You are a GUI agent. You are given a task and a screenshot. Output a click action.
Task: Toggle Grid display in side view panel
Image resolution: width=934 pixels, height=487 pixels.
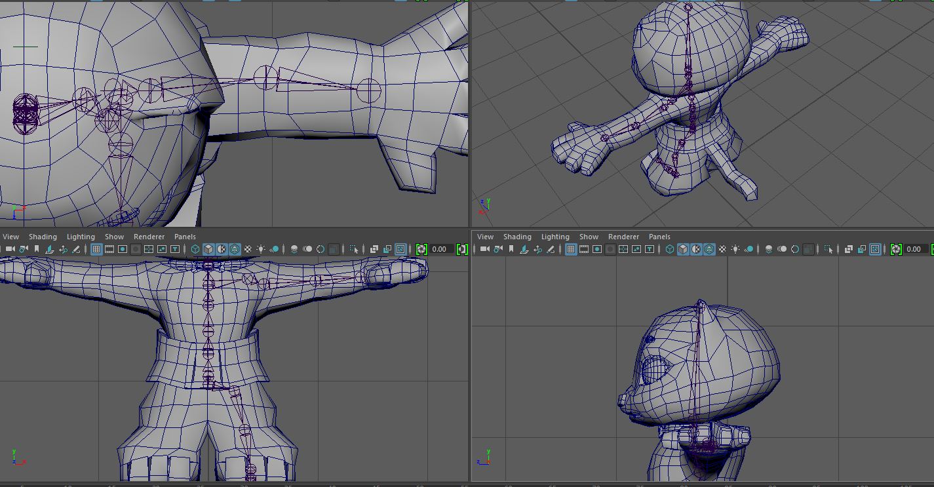[x=571, y=249]
